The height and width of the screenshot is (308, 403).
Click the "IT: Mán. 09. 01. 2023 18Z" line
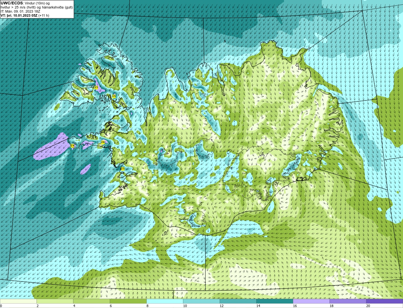coord(20,11)
